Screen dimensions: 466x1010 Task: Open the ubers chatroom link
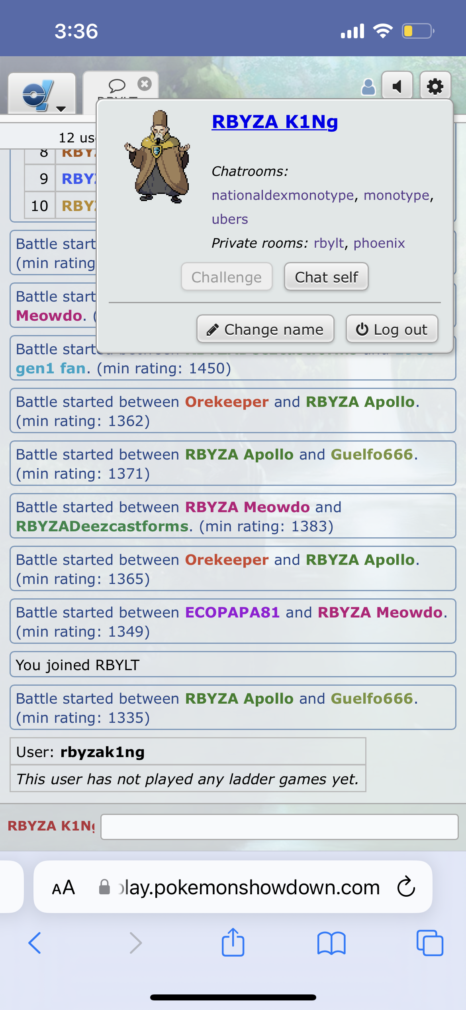tap(230, 219)
